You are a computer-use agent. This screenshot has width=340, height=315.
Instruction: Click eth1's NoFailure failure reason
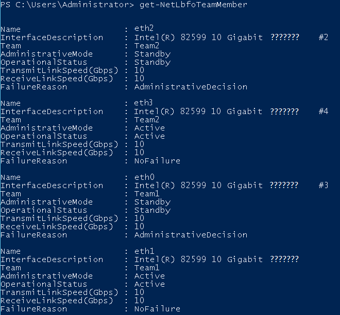pos(157,309)
